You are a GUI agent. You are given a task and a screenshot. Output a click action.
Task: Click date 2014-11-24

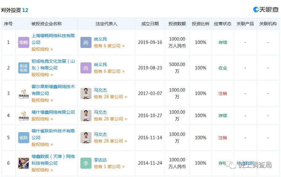150,163
